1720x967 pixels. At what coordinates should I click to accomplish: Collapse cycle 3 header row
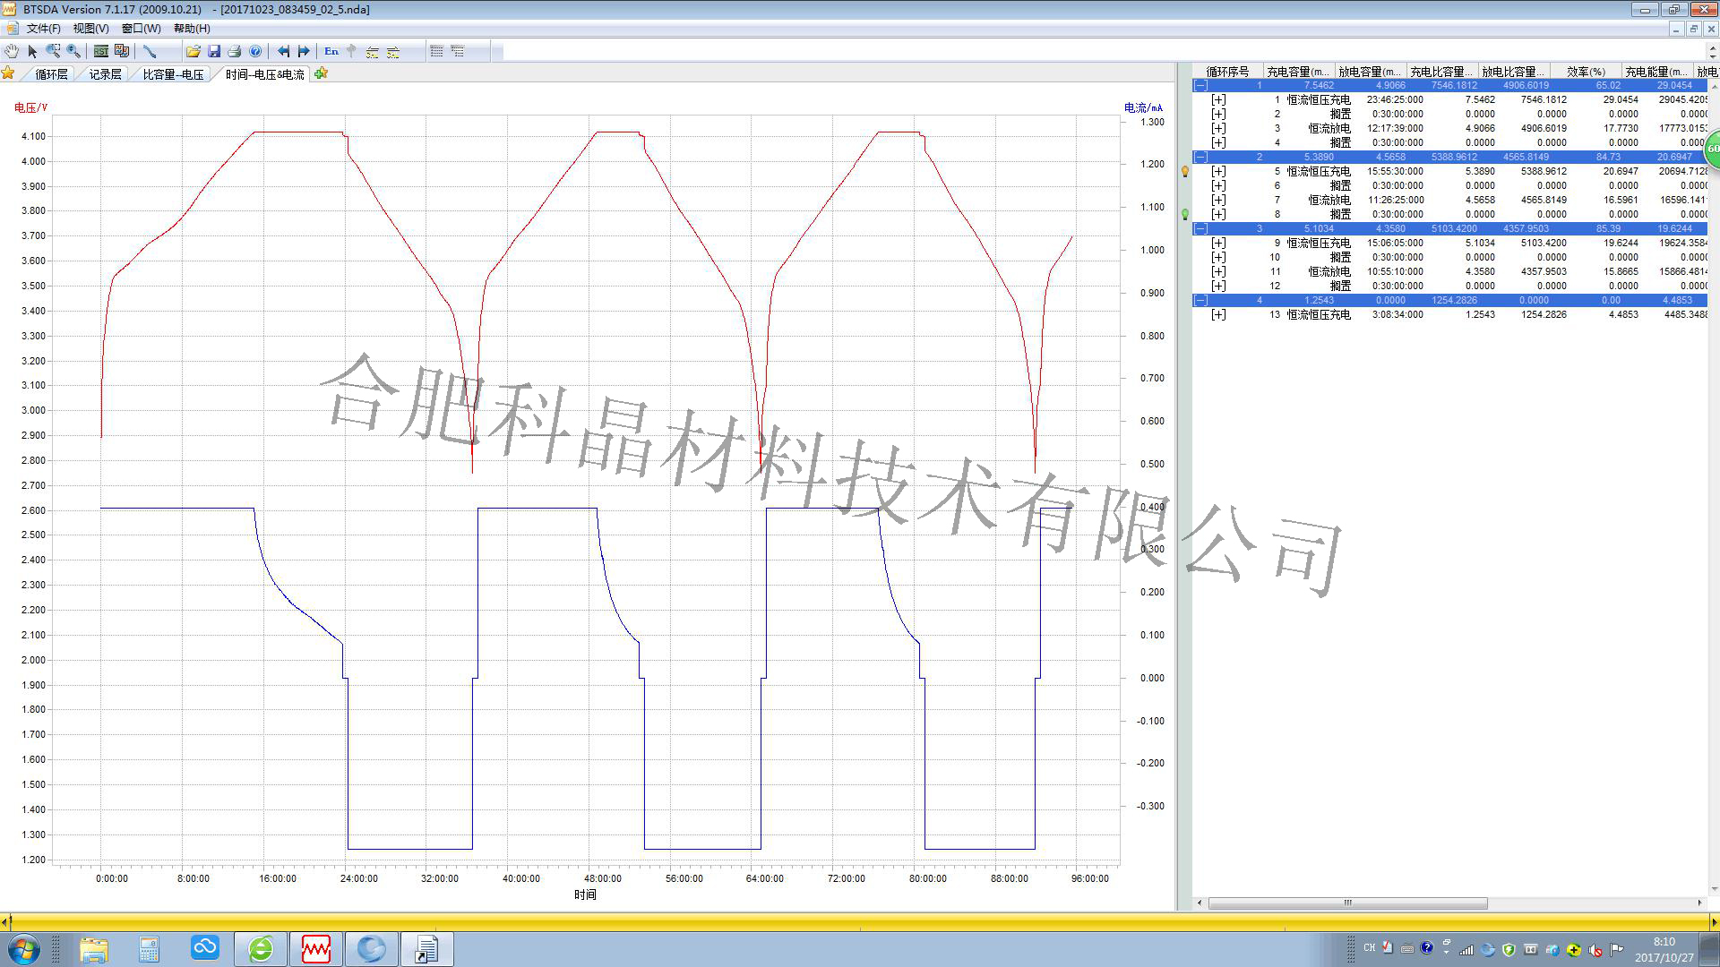point(1201,228)
